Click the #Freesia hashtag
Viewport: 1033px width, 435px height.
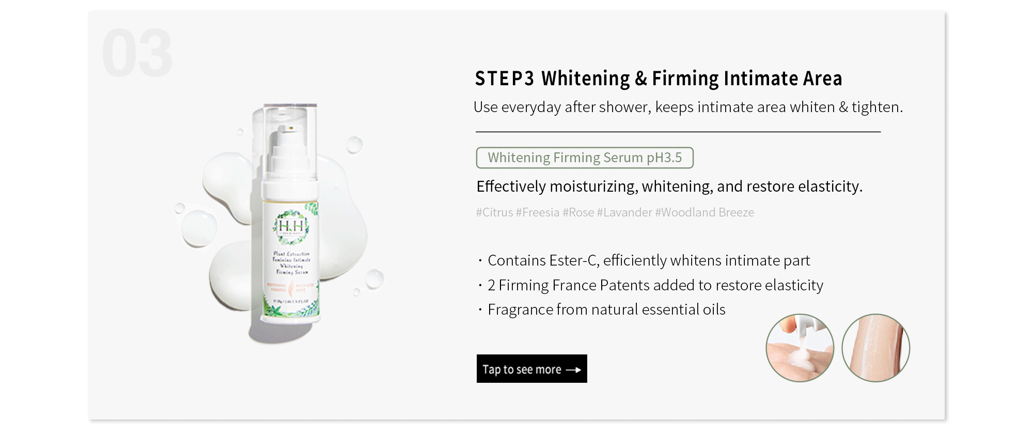click(x=537, y=212)
